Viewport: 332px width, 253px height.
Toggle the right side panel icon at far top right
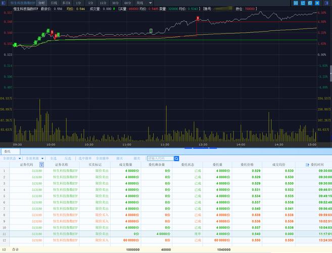[x=326, y=3]
